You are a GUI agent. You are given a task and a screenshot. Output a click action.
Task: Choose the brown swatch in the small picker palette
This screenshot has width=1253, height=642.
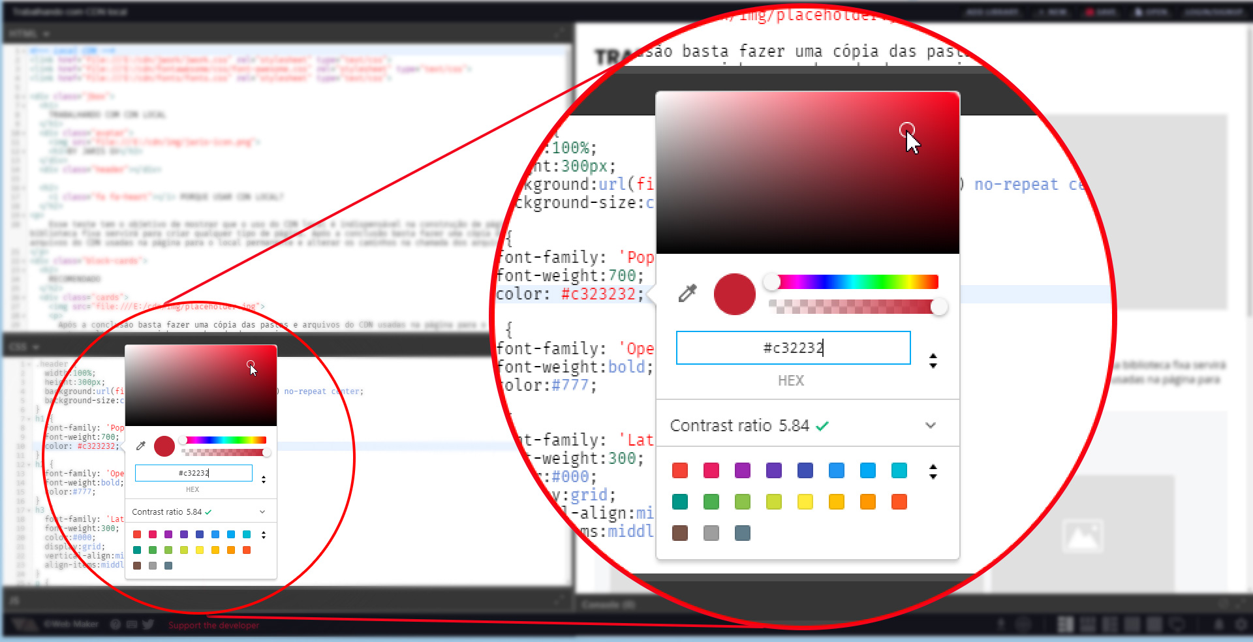(137, 566)
